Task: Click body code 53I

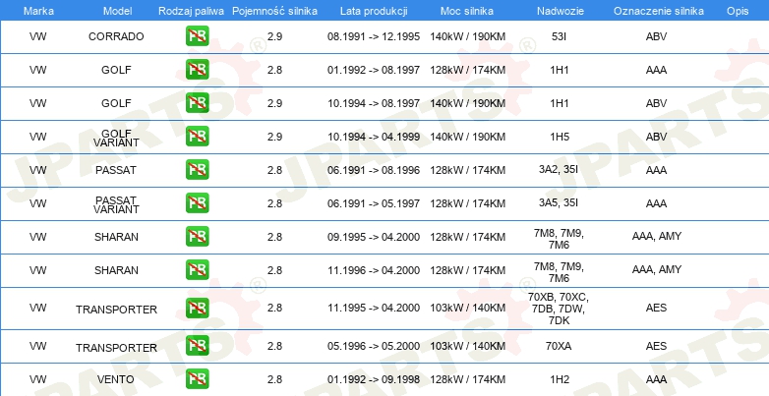Action: tap(559, 36)
